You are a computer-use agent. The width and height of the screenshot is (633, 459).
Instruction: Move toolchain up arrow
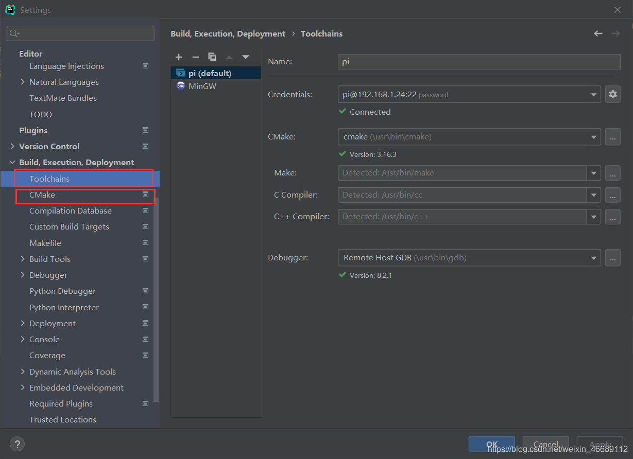[229, 57]
